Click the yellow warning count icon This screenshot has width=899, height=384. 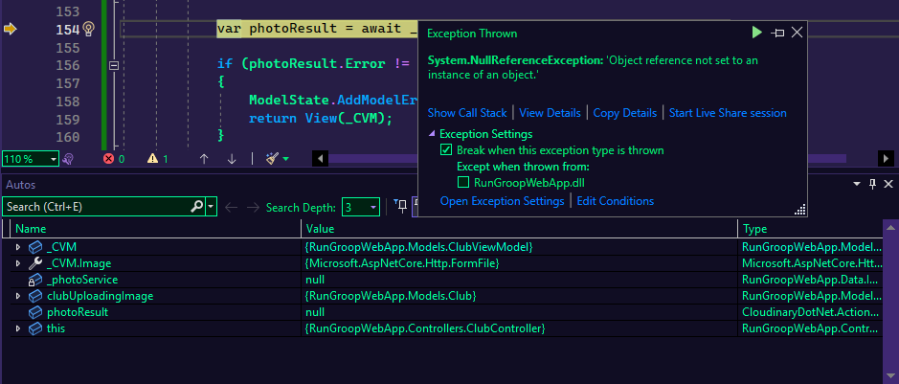[152, 159]
